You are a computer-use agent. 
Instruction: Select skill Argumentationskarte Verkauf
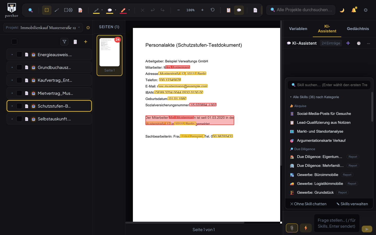coord(321,140)
